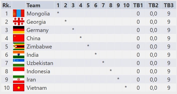The width and height of the screenshot is (177, 94).
Task: Open the Zimbabwe flag icon
Action: point(19,46)
